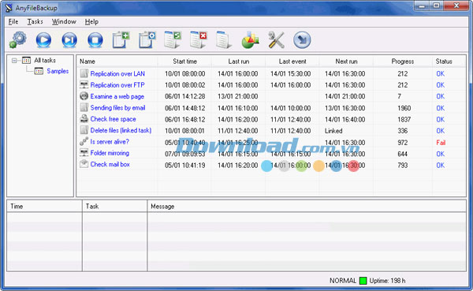This screenshot has width=473, height=291.
Task: Stop task with the blue stop button
Action: click(95, 40)
